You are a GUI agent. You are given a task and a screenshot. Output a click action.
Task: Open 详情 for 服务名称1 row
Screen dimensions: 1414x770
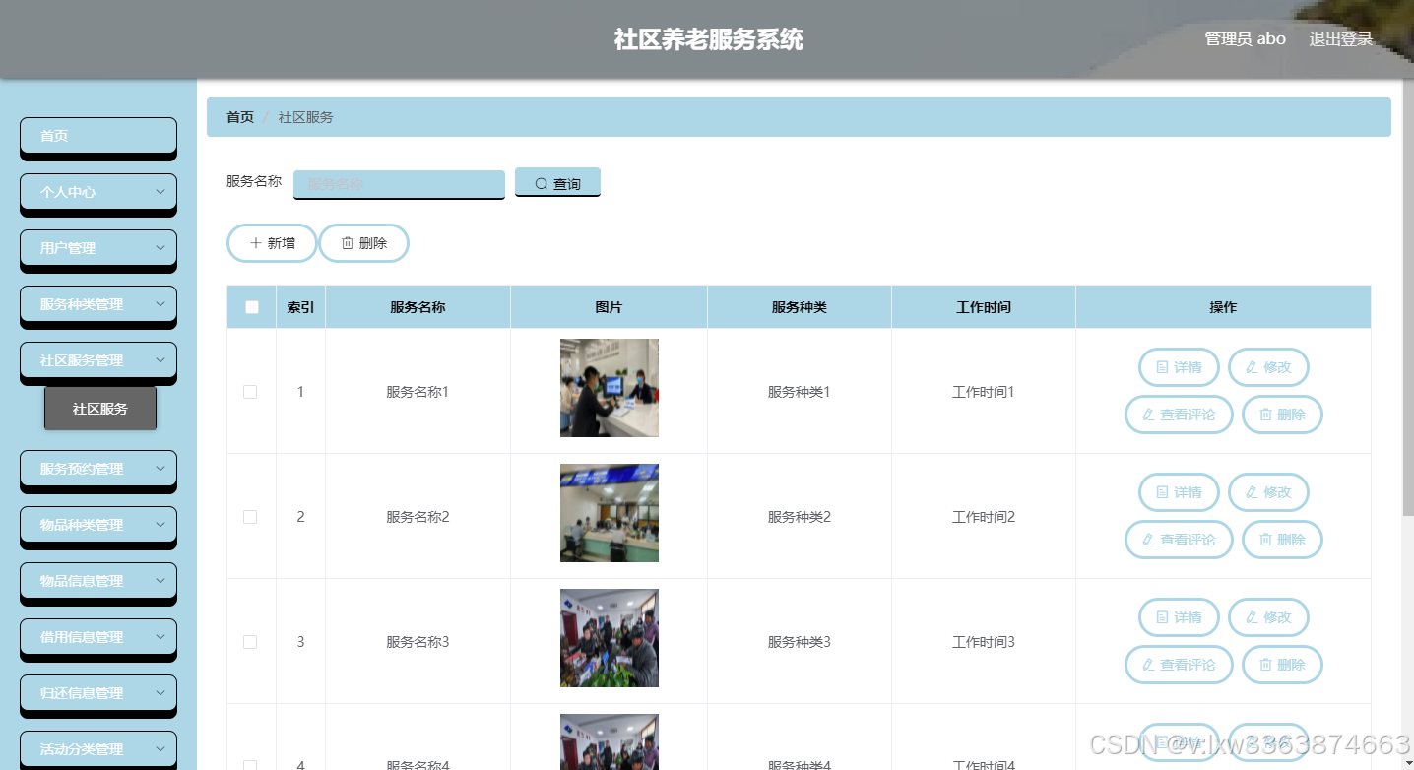[1179, 366]
